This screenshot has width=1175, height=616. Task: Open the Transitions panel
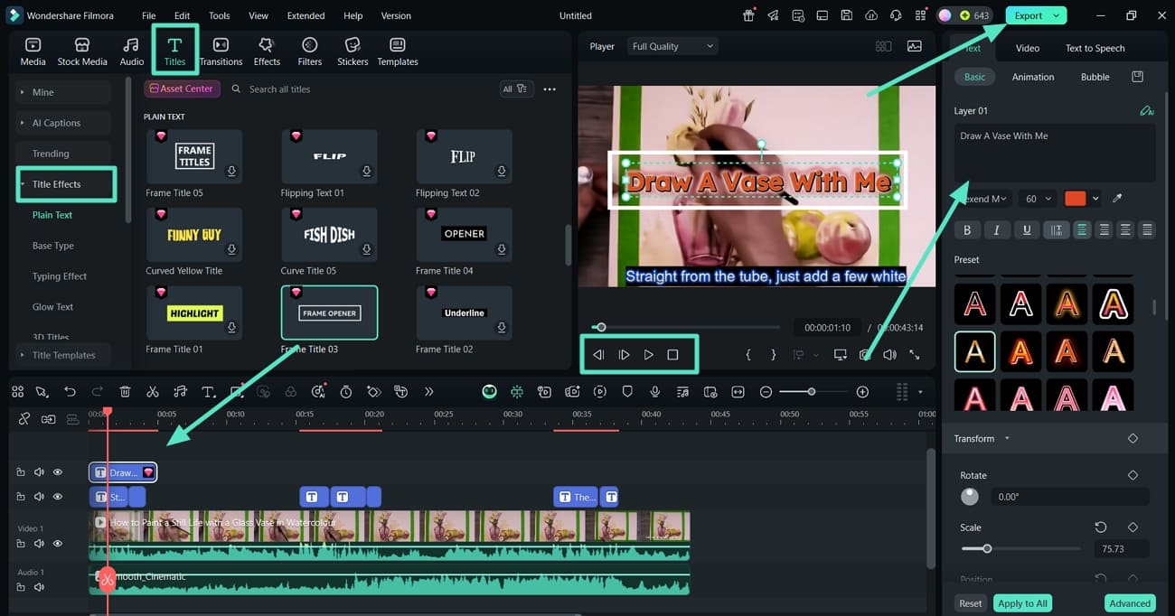tap(221, 51)
